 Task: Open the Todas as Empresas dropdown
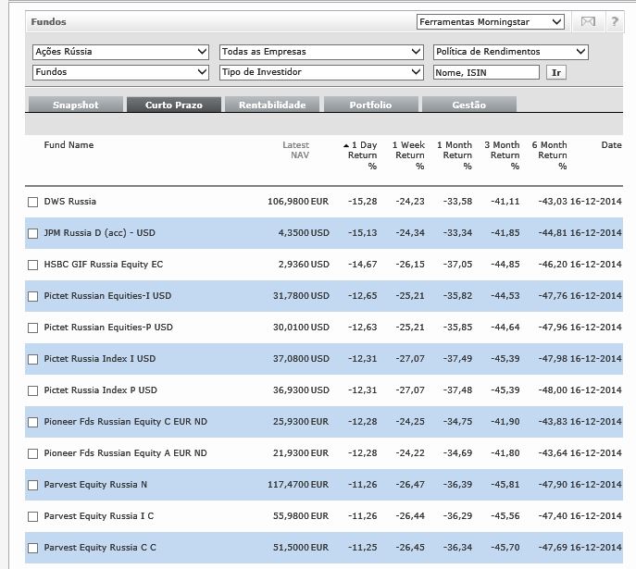pyautogui.click(x=321, y=52)
